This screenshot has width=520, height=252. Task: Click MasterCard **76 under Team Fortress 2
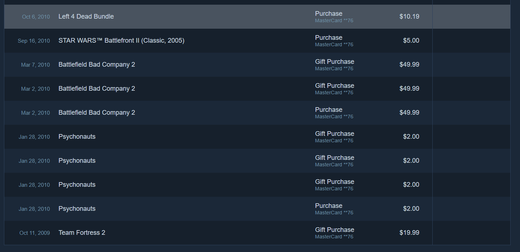point(334,237)
